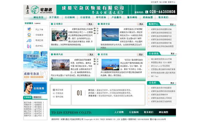Open the 在线客服 banner
This screenshot has height=122, width=200.
coord(35,88)
